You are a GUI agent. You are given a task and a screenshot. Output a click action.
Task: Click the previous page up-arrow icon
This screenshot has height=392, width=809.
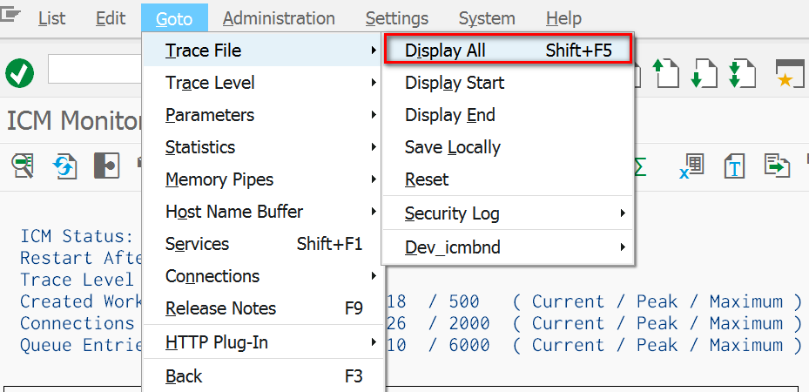665,72
